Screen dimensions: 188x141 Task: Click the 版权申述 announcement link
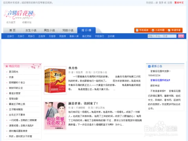[x=155, y=86]
